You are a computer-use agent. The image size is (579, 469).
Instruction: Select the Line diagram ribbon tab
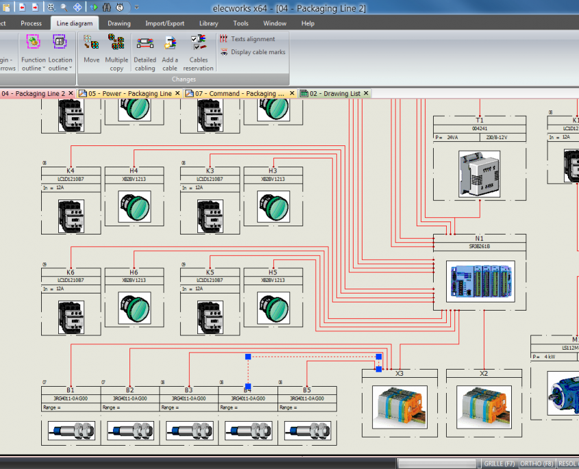pos(75,23)
